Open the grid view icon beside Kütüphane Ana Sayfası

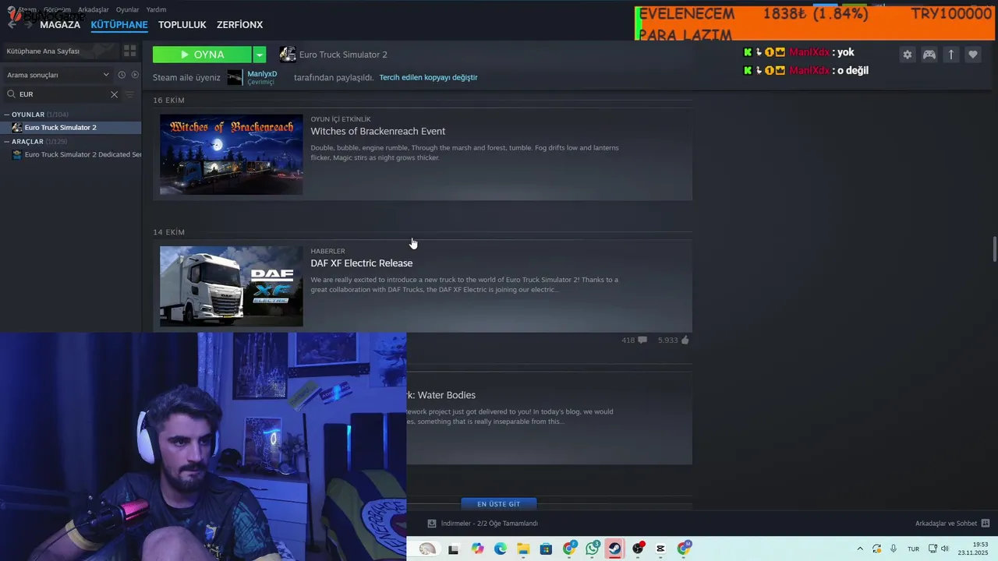pyautogui.click(x=129, y=51)
